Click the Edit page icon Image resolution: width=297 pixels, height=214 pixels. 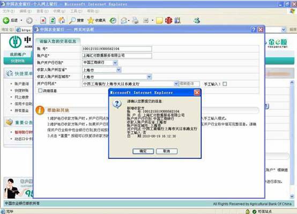tap(146, 20)
